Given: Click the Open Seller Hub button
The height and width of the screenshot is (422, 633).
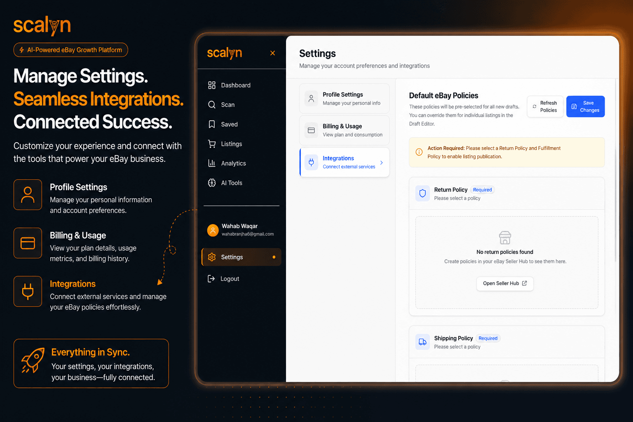Looking at the screenshot, I should pos(505,283).
